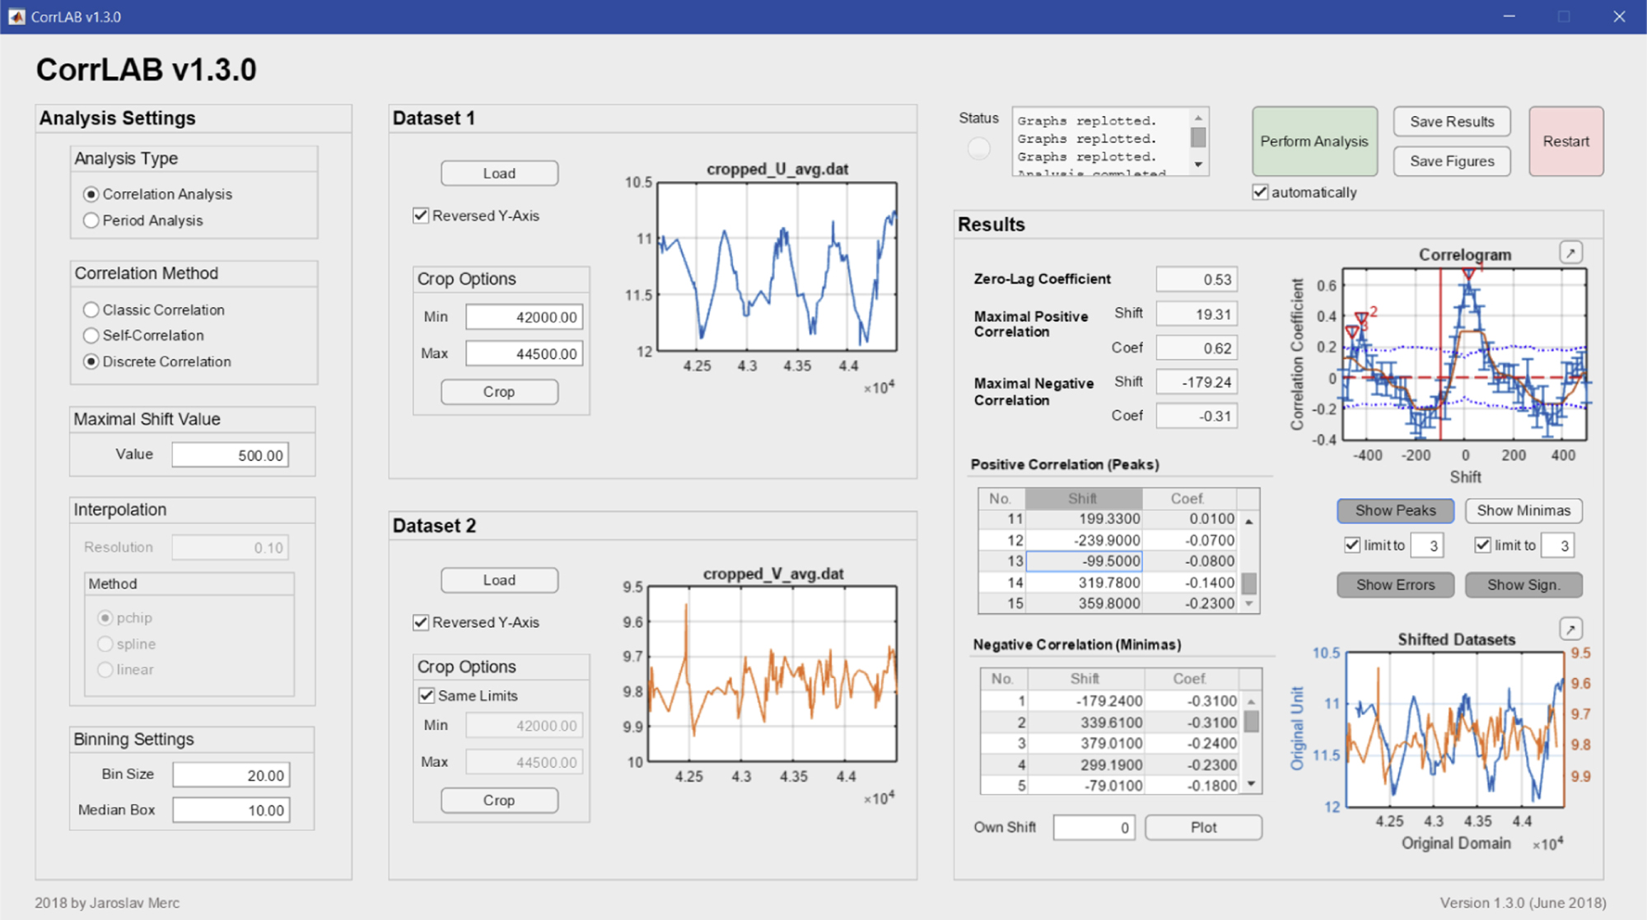Toggle Reversed Y-Axis for Dataset 2
The width and height of the screenshot is (1647, 920).
pos(421,623)
